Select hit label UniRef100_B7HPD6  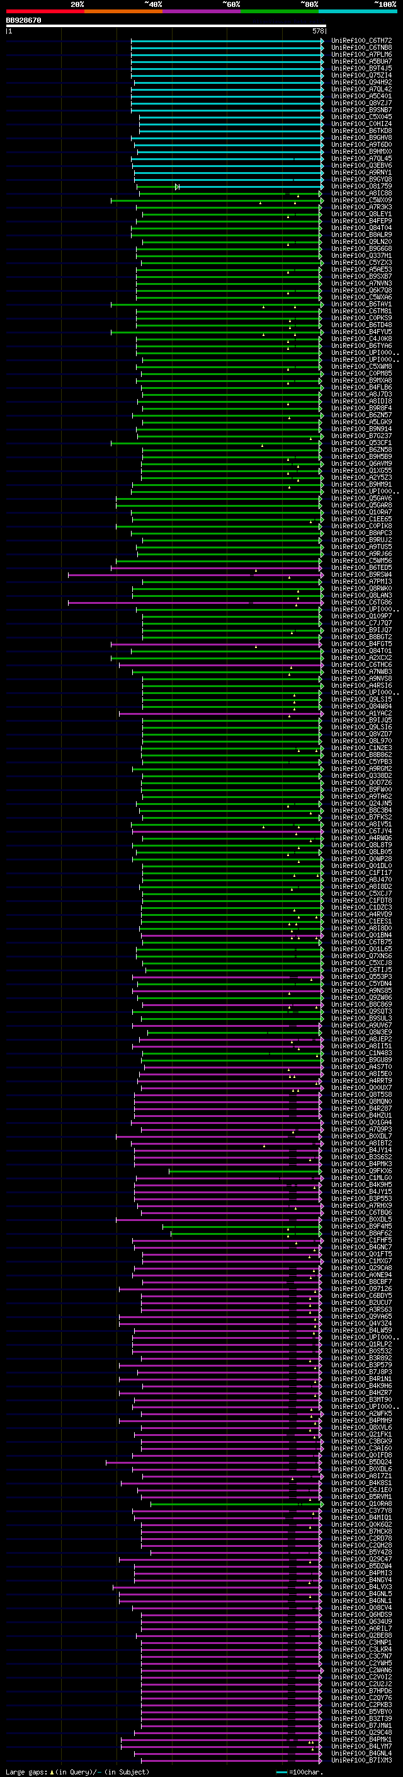pyautogui.click(x=361, y=1691)
